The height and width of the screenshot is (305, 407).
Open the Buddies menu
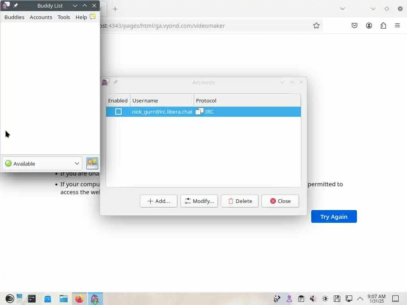click(x=14, y=17)
